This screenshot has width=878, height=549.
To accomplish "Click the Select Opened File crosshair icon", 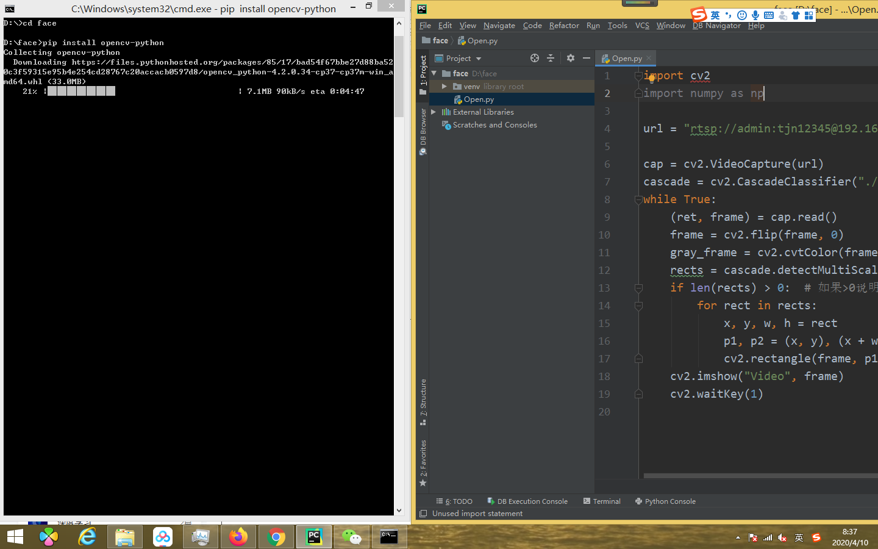I will coord(535,58).
